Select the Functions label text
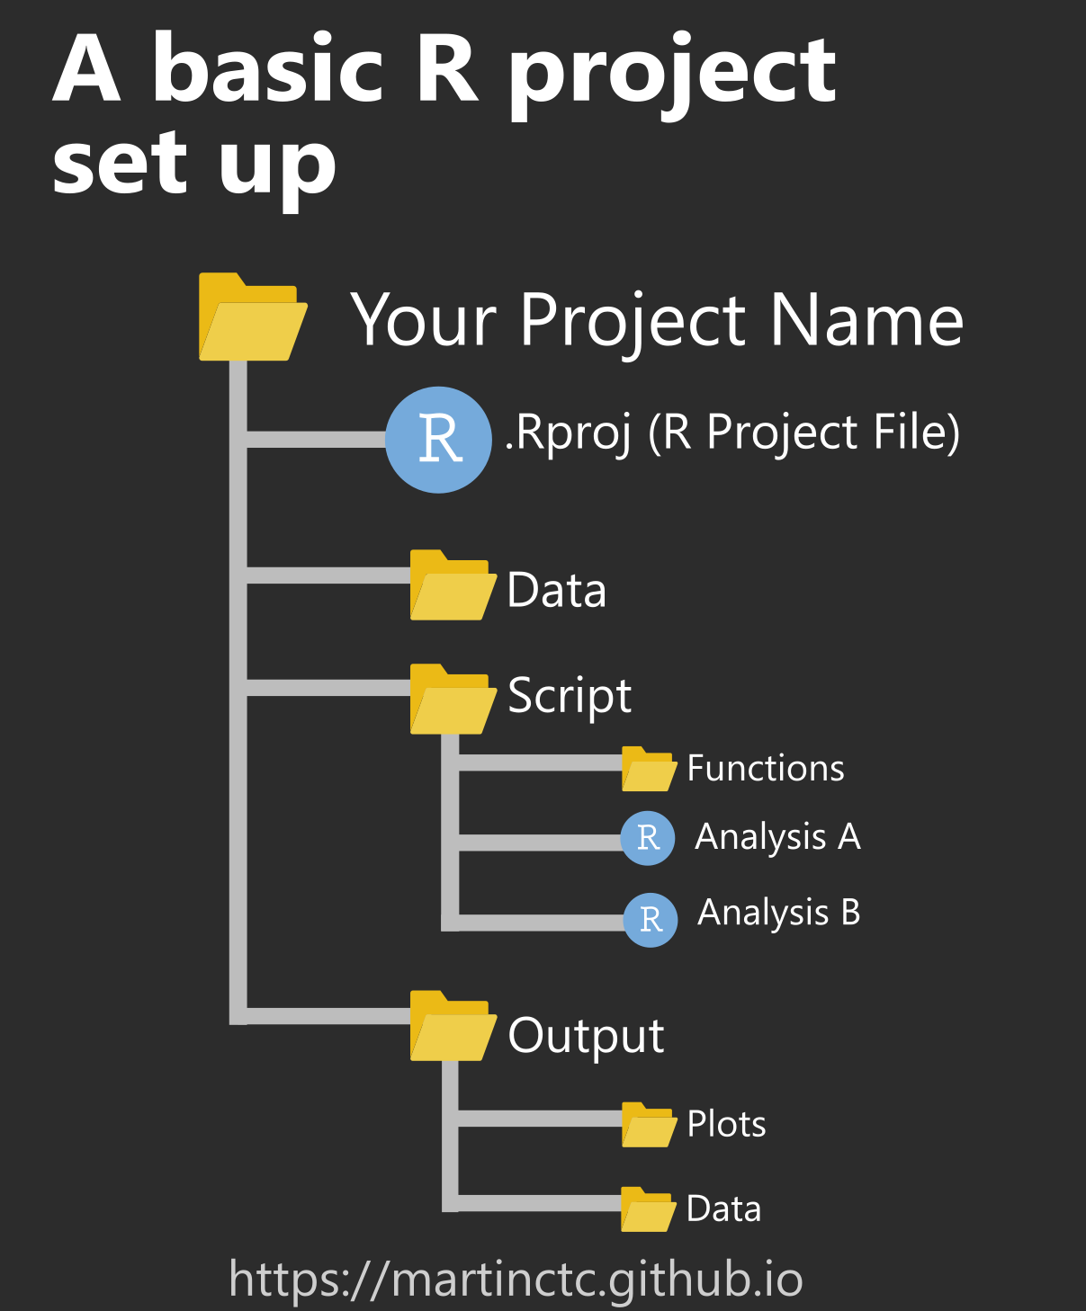 [x=766, y=769]
